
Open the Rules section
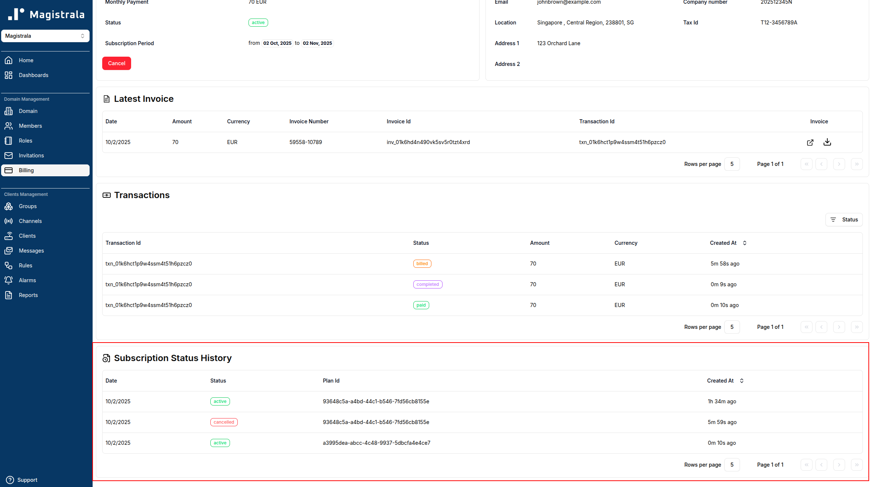25,266
